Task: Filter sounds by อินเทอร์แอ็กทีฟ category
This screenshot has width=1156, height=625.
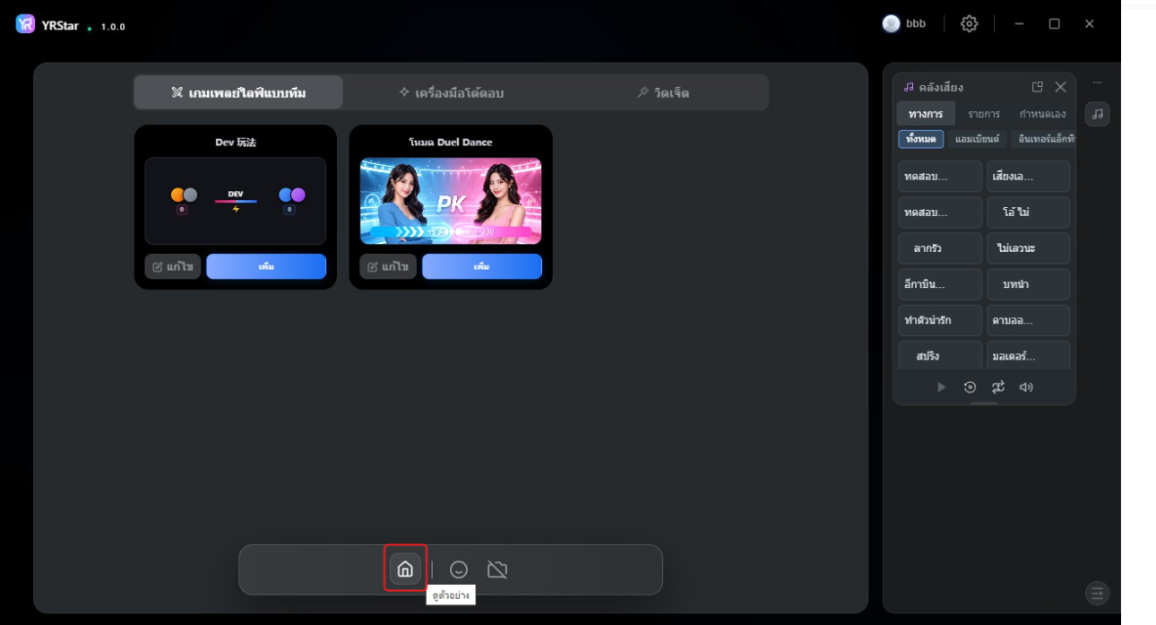Action: click(x=1043, y=139)
